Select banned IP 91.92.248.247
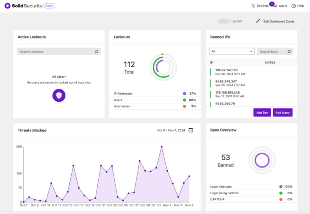 (226, 81)
